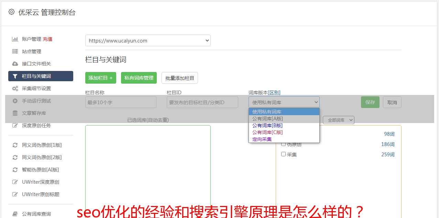Toggle the 词库版本 dropdown box

284,102
